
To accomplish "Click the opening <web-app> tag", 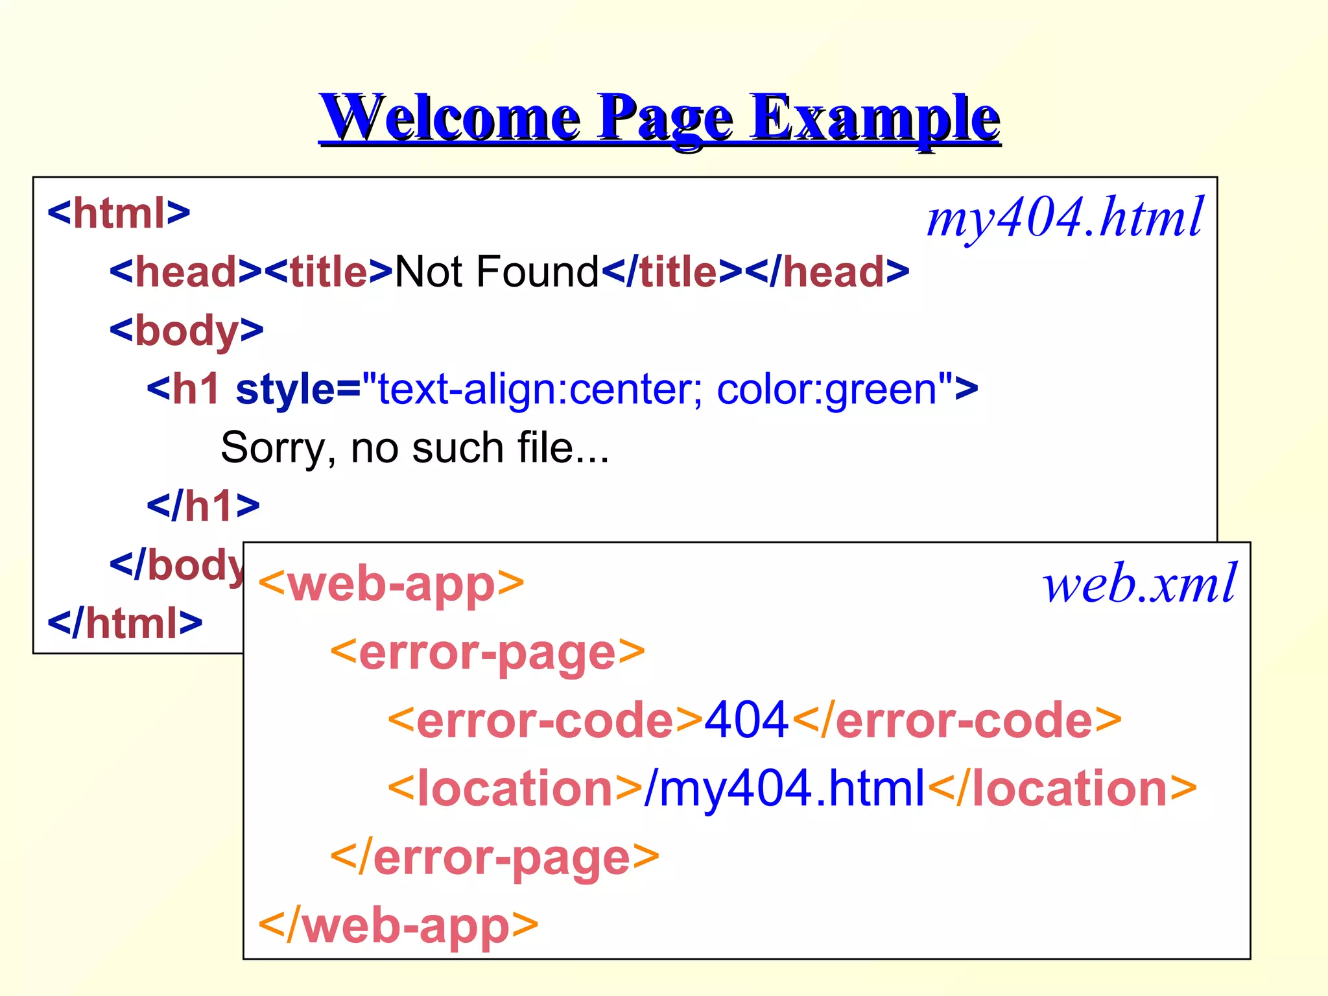I will point(391,585).
